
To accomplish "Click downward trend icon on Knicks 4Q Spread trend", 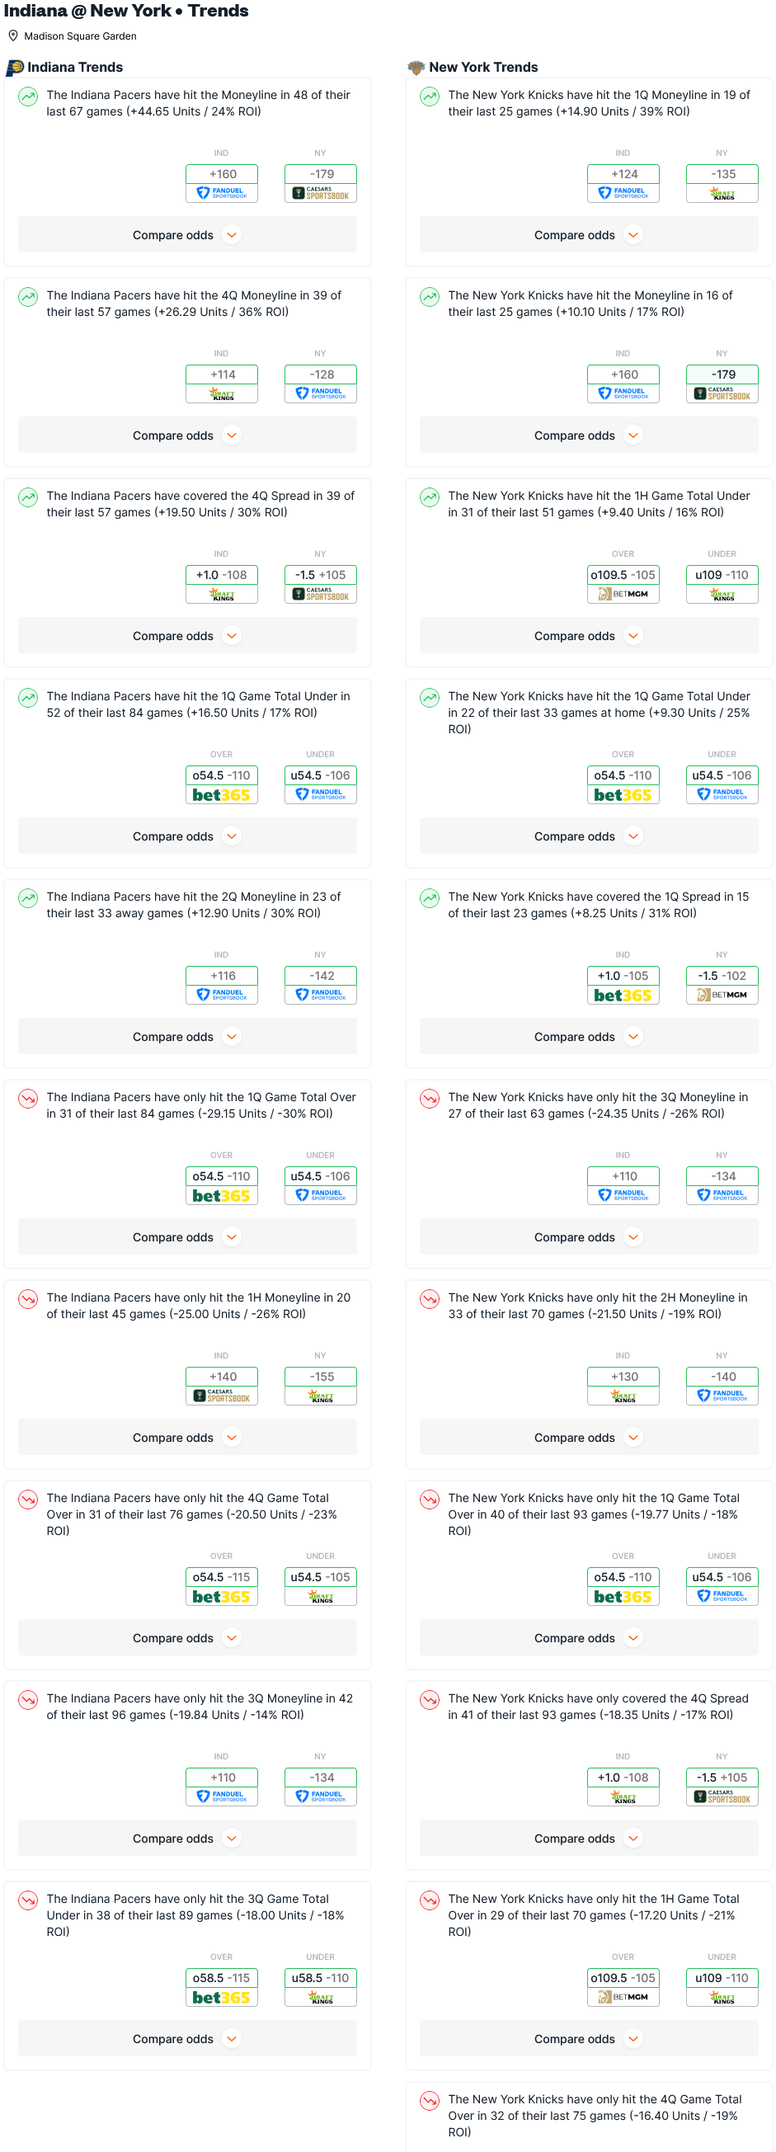I will (430, 1700).
